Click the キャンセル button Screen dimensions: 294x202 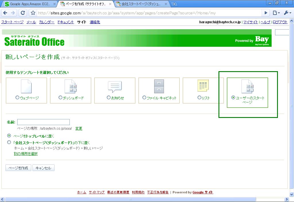44,168
